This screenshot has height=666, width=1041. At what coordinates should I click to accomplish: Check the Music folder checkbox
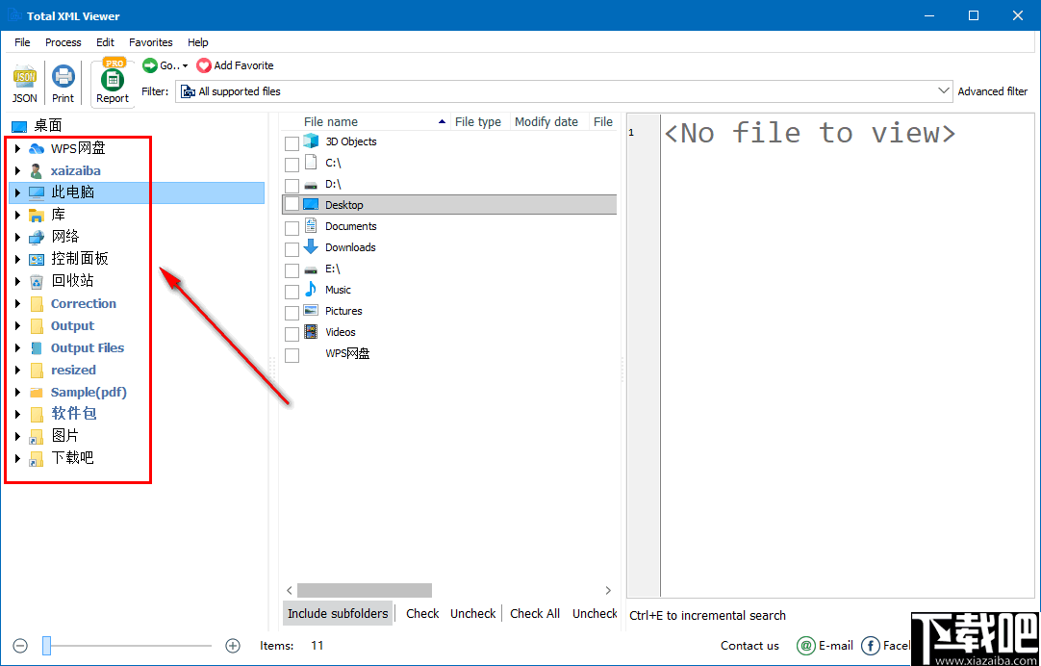point(292,290)
